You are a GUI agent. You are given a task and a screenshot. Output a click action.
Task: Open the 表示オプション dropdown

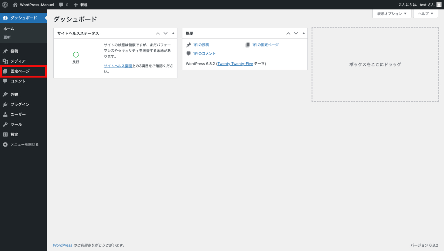click(391, 14)
